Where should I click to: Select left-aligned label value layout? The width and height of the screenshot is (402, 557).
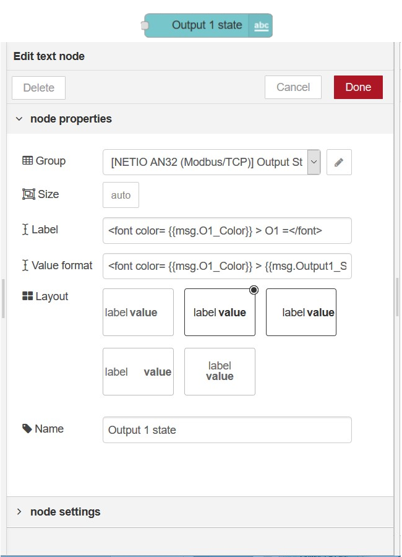pyautogui.click(x=138, y=313)
